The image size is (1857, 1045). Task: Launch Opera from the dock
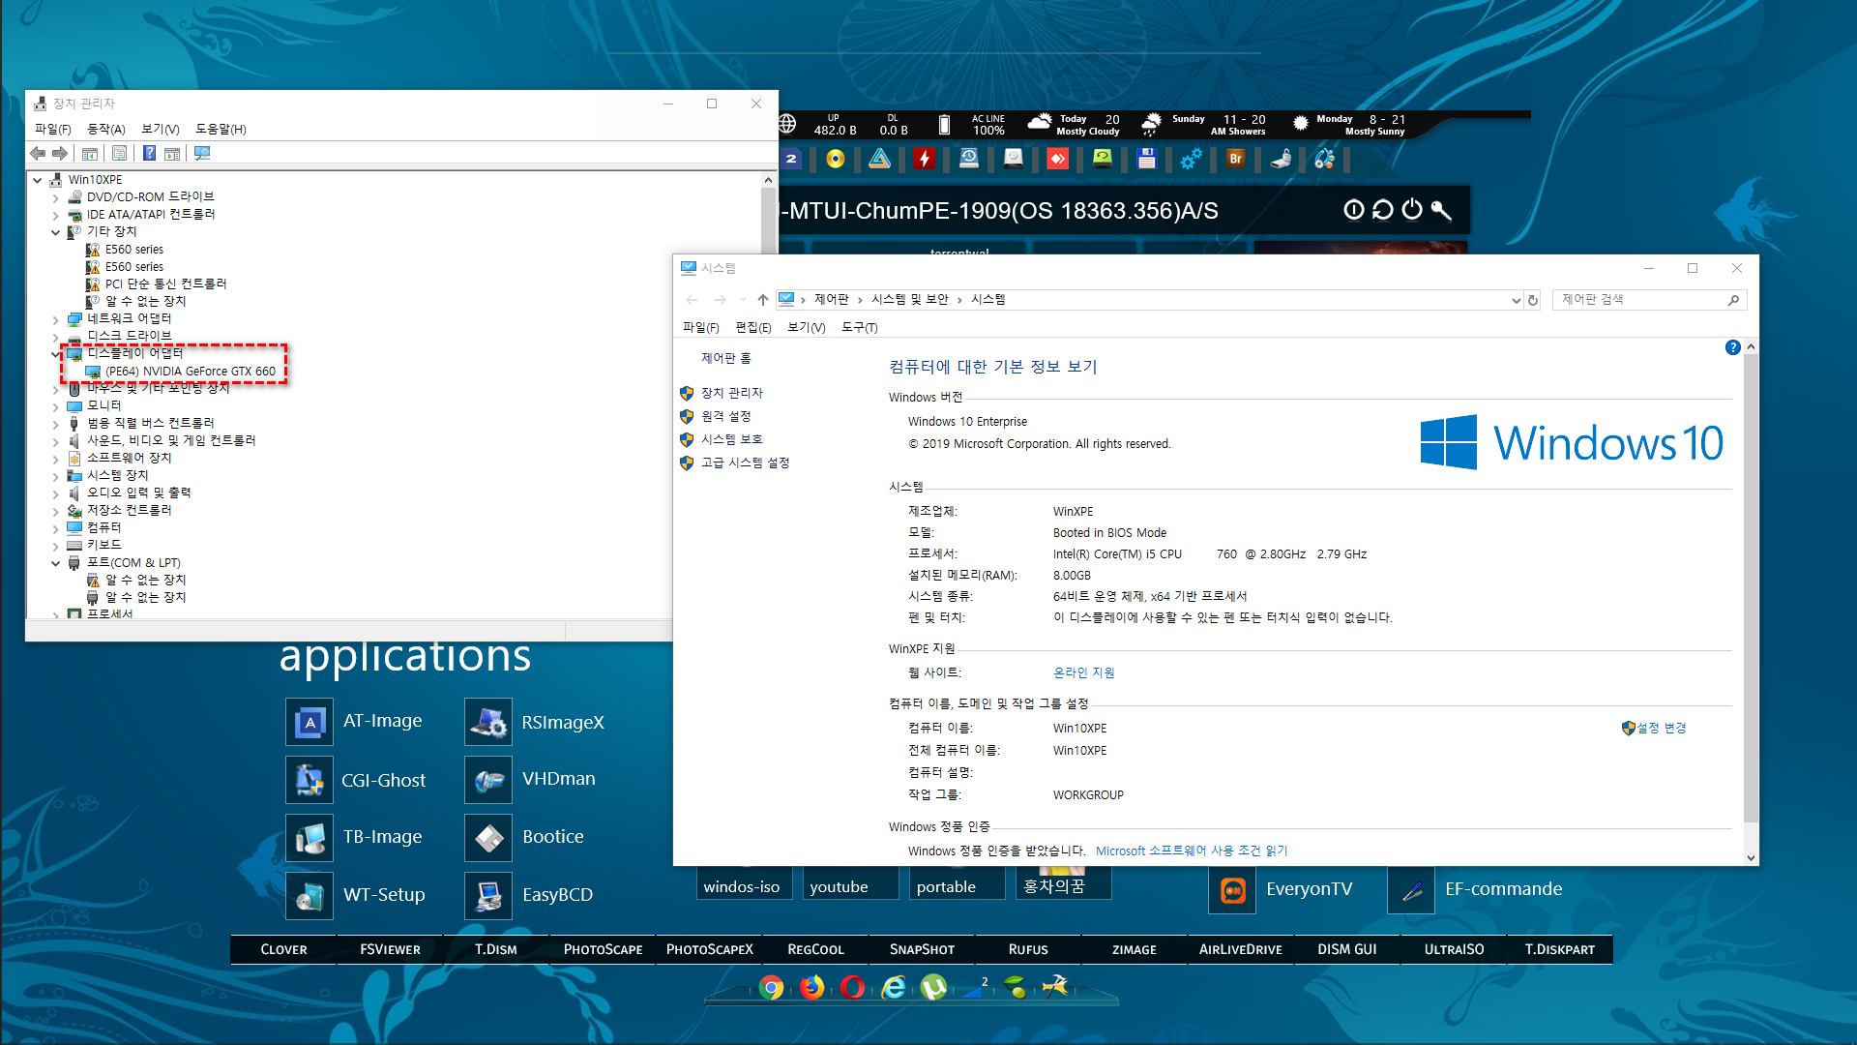pos(853,987)
